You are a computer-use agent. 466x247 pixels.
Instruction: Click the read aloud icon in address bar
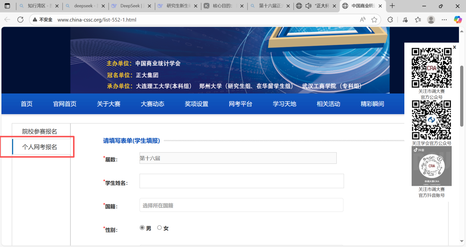[x=362, y=20]
